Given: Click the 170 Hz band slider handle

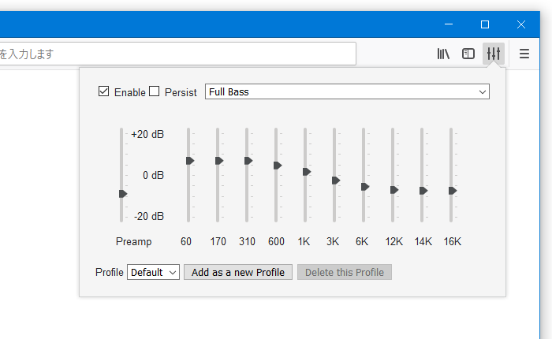Looking at the screenshot, I should tap(219, 161).
